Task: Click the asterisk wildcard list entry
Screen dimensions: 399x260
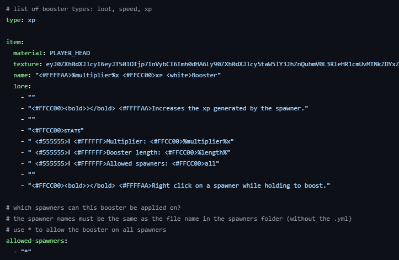Action: point(26,252)
